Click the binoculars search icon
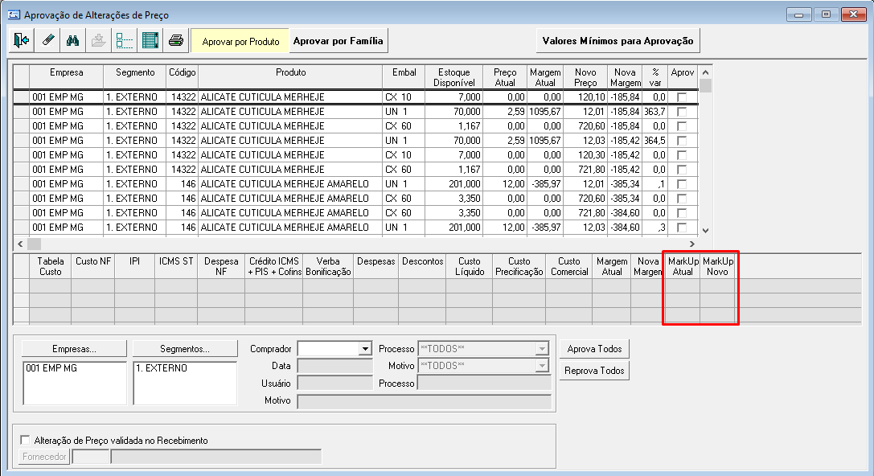This screenshot has height=476, width=874. click(72, 41)
